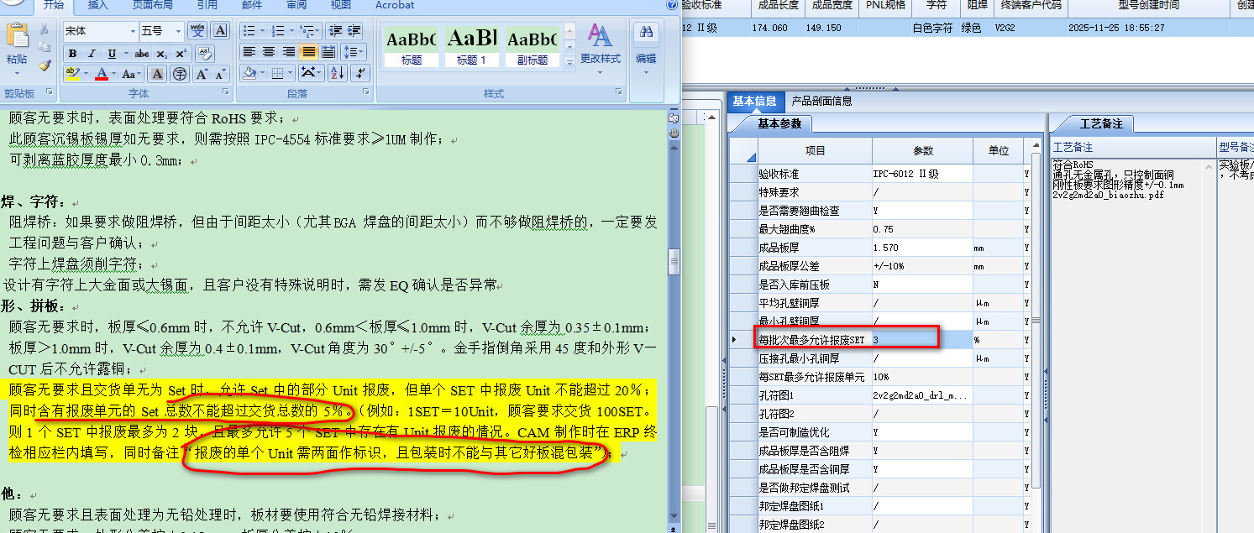Apply subscript formatting
Screen dimensions: 1254x533
pyautogui.click(x=161, y=54)
